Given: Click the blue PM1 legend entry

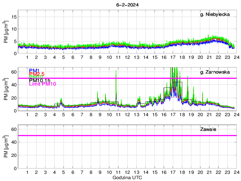Looking at the screenshot, I should [34, 71].
